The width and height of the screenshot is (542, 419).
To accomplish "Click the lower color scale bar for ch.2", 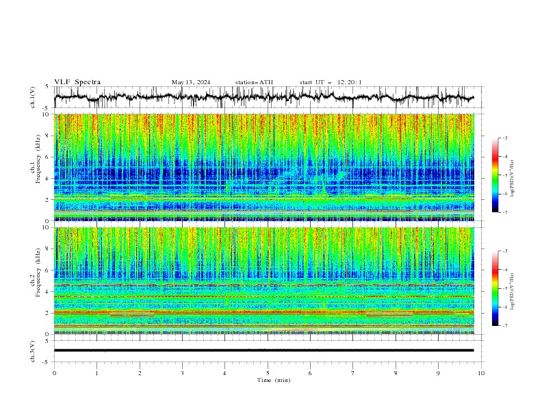I will point(495,288).
